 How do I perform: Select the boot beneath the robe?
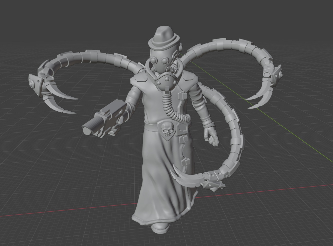tap(160, 227)
